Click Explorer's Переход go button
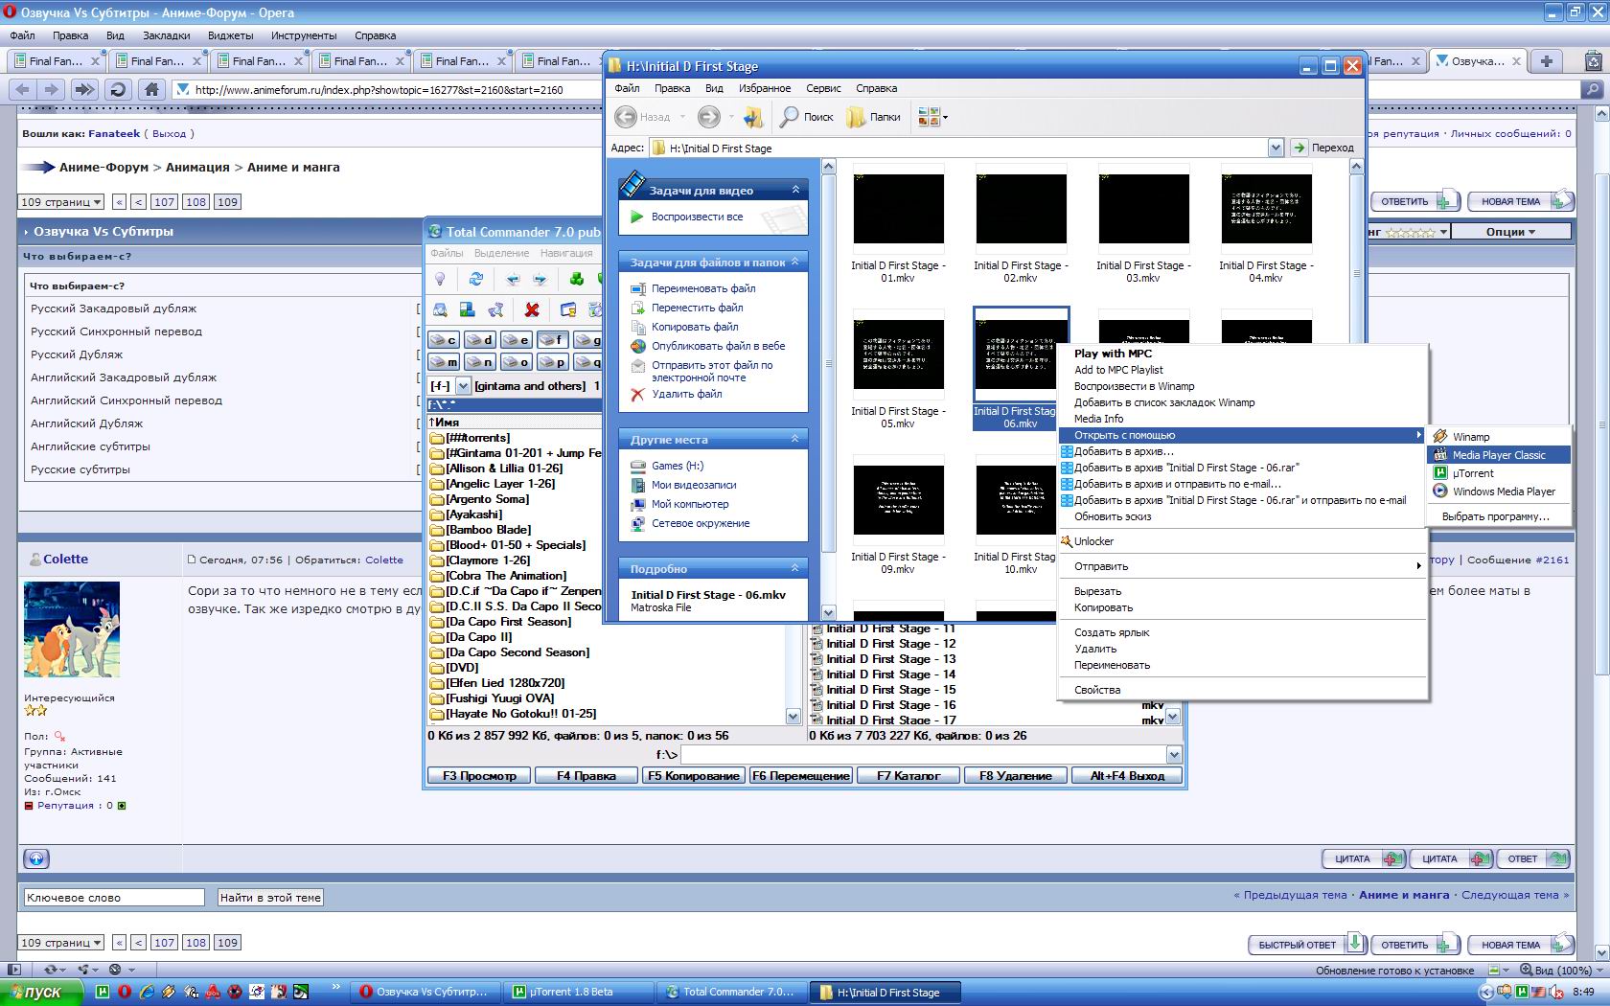 coord(1323,148)
